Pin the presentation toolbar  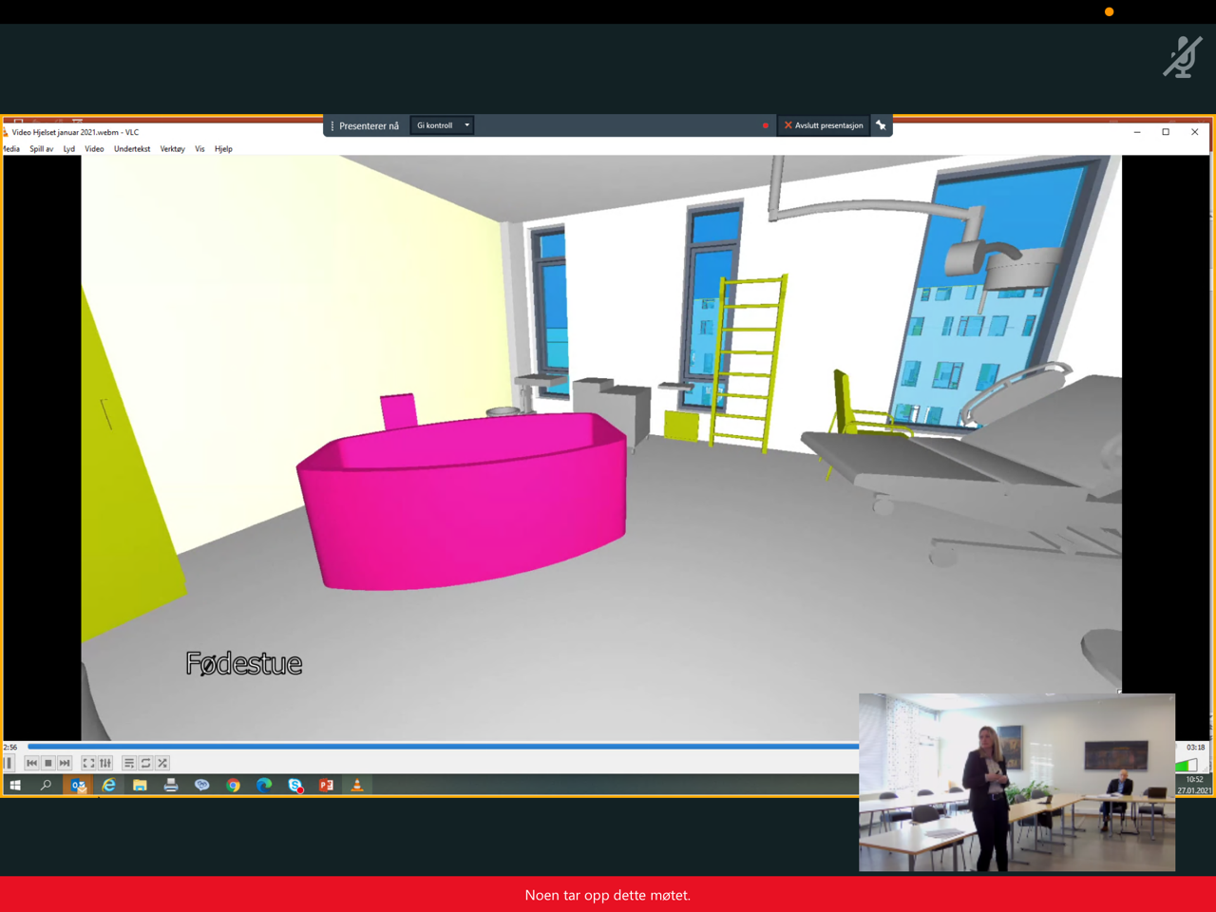(881, 125)
